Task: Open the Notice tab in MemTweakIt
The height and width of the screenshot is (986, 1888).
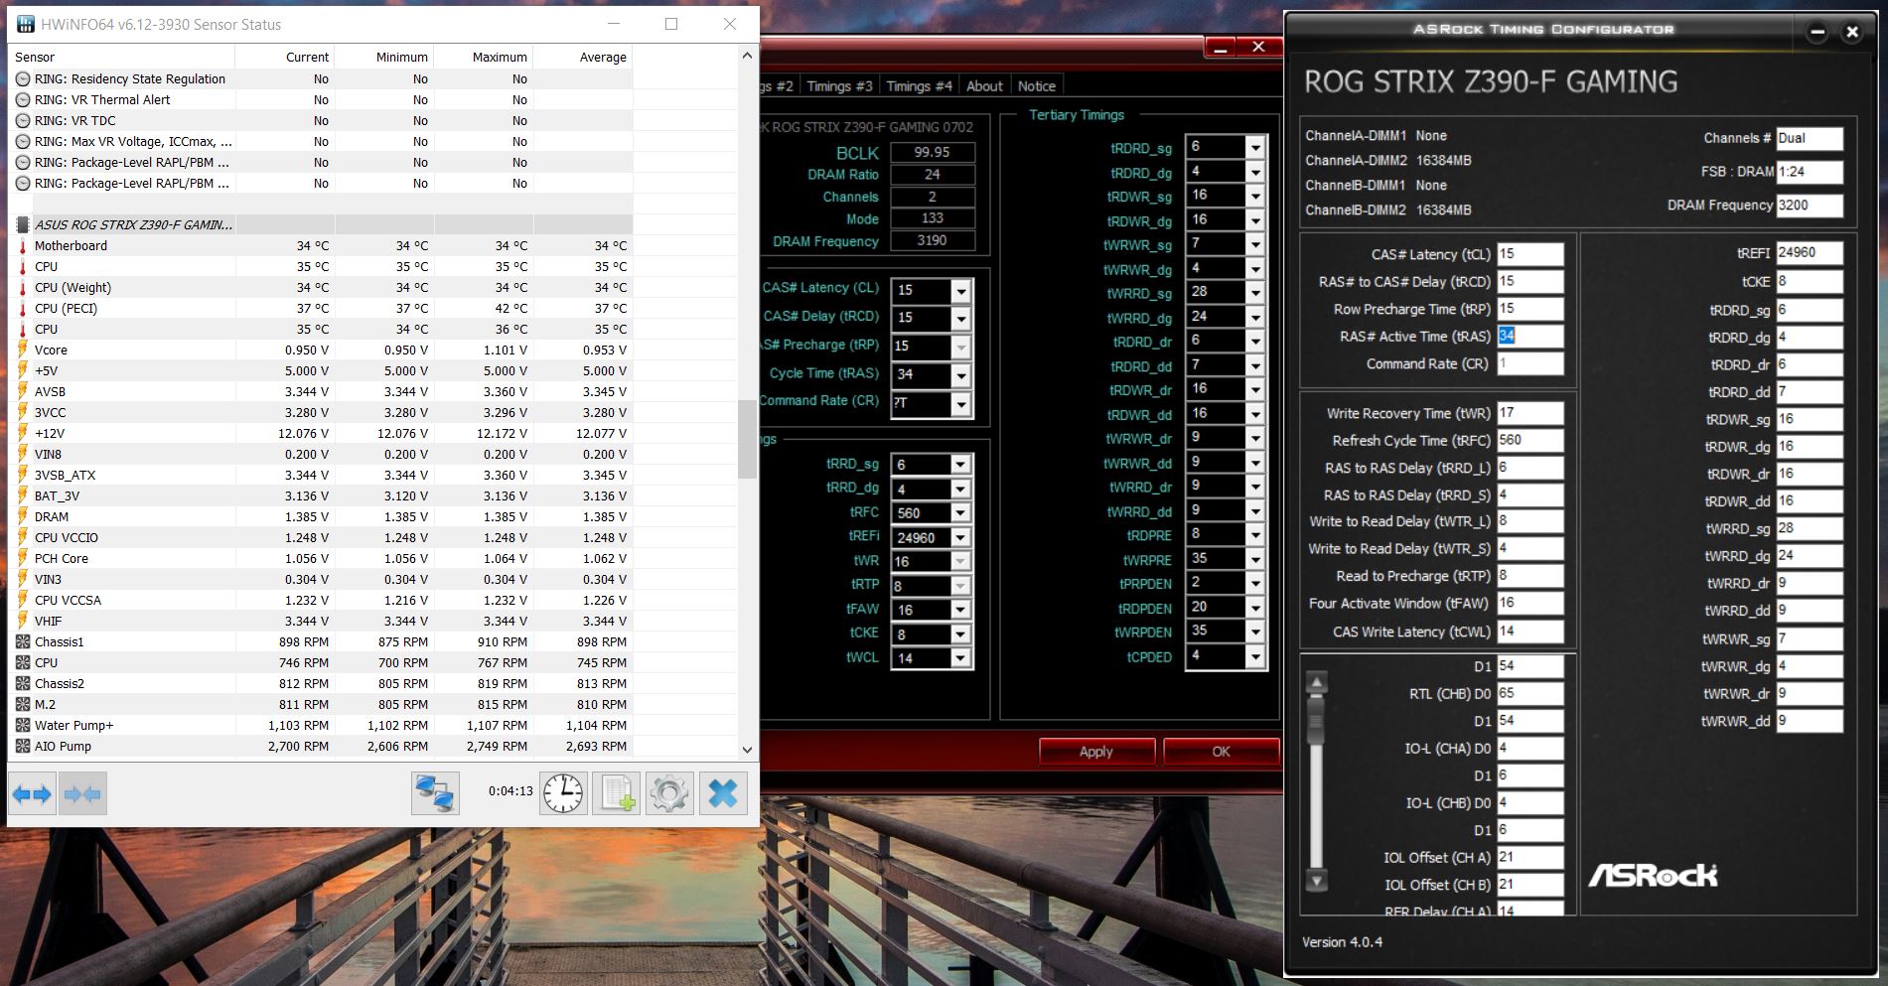Action: pos(1037,86)
